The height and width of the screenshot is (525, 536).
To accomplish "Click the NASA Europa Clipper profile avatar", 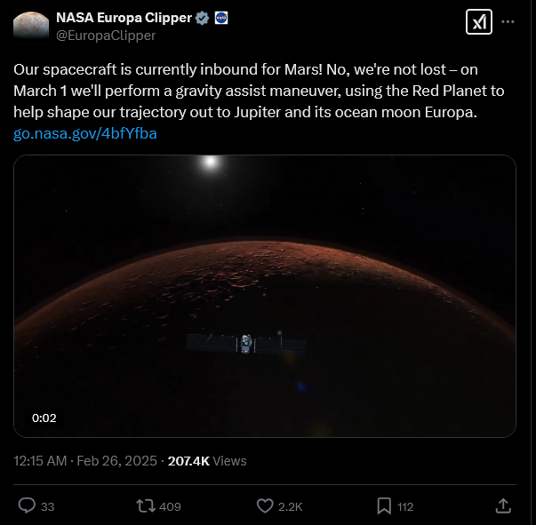I will 31,27.
